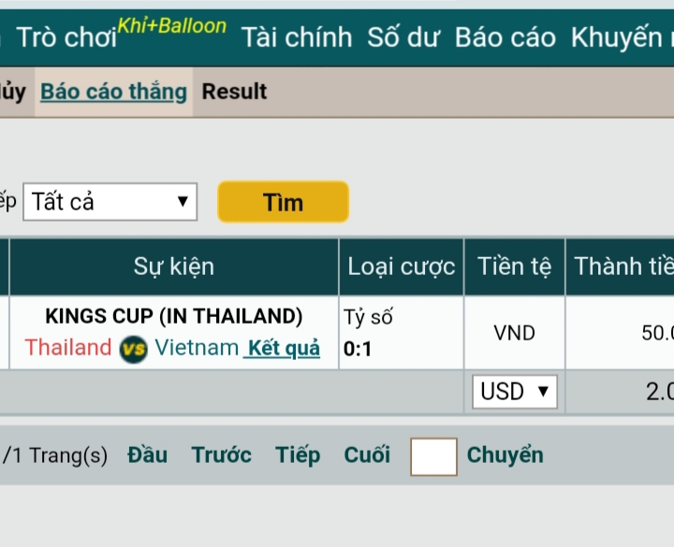Jump to last page with Cuối

click(367, 455)
